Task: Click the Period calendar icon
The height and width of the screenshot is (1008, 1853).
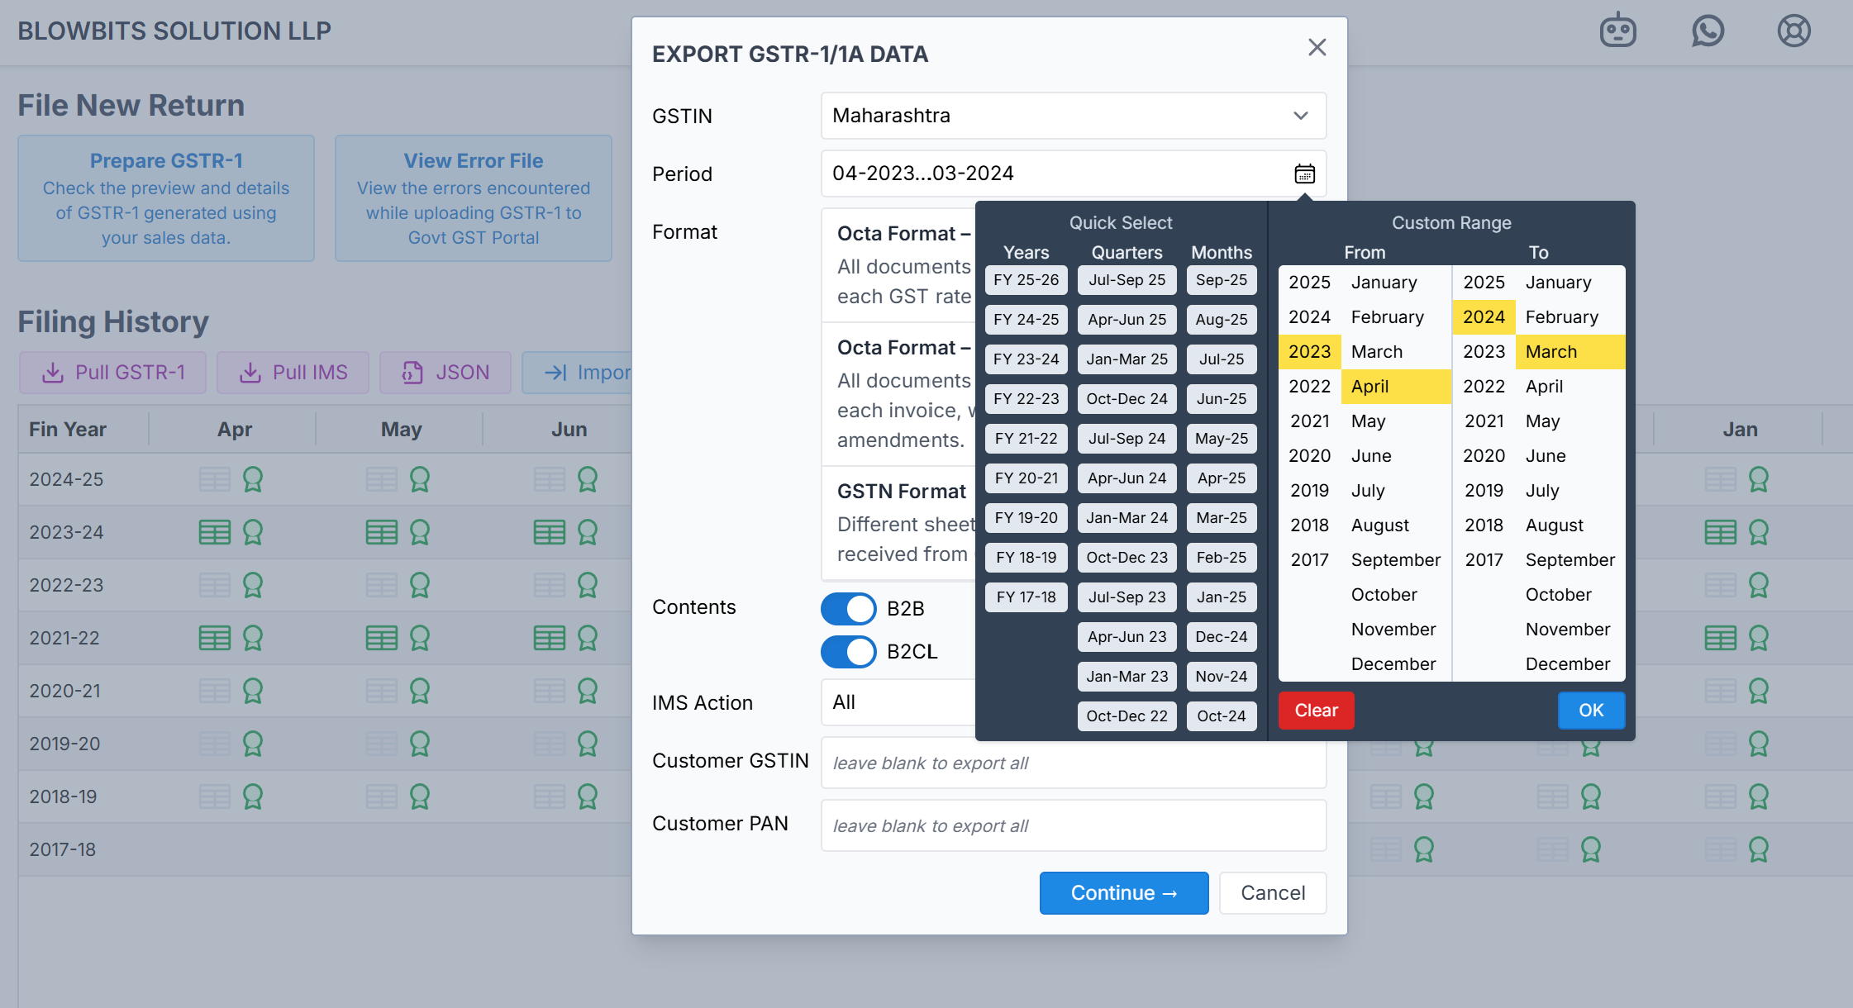Action: coord(1304,174)
